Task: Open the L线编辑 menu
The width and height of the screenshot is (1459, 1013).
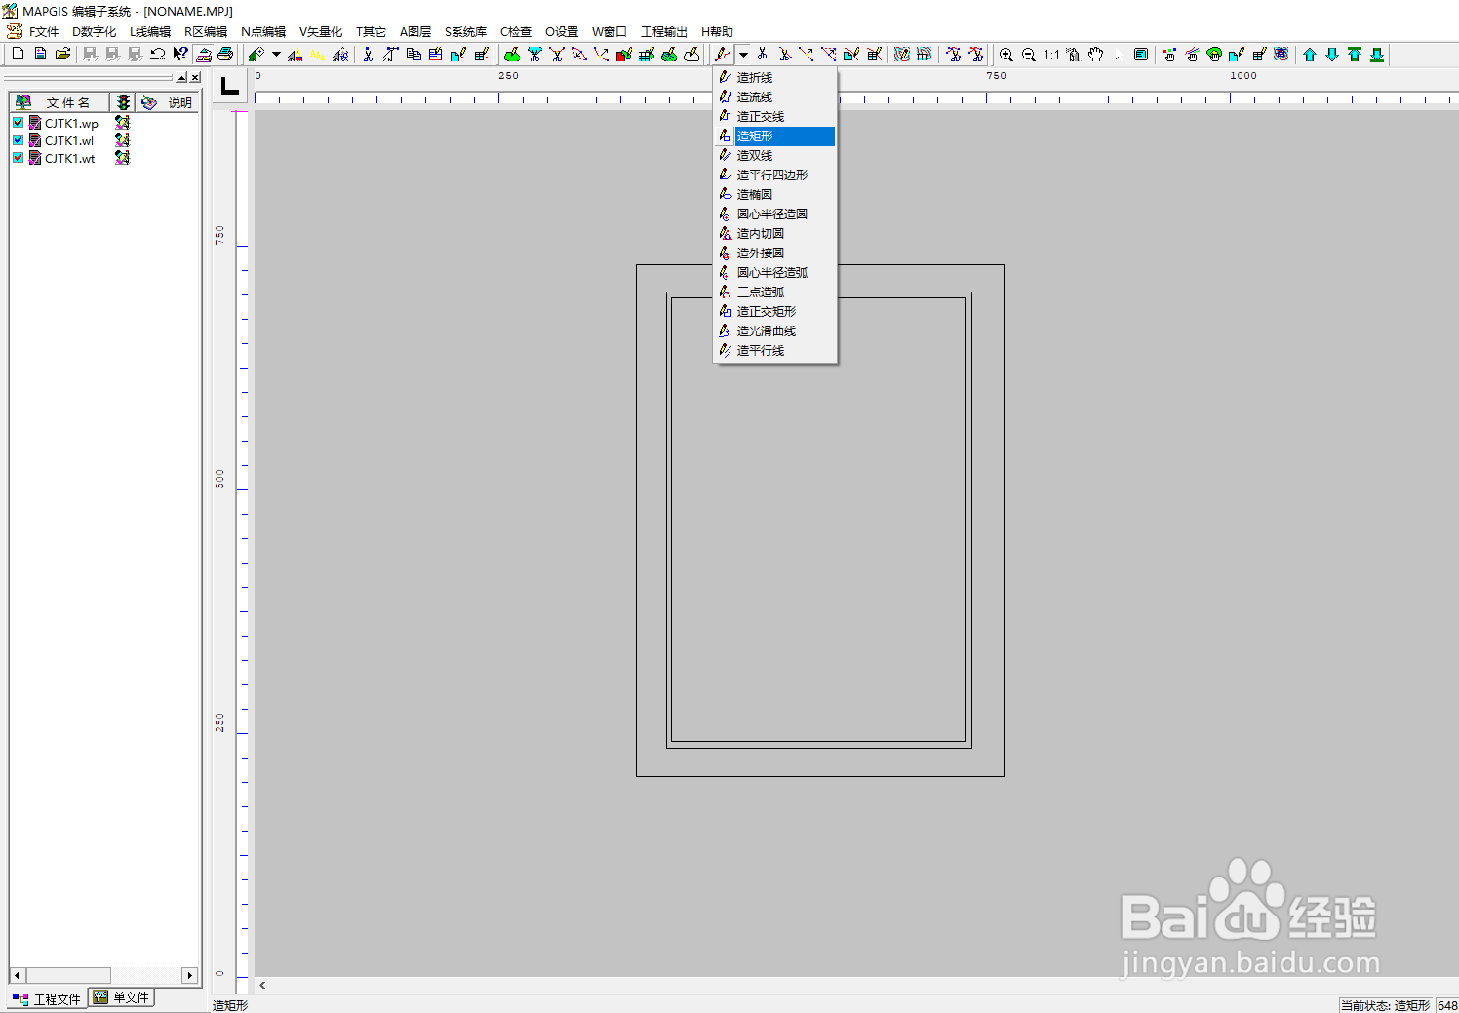Action: click(x=150, y=32)
